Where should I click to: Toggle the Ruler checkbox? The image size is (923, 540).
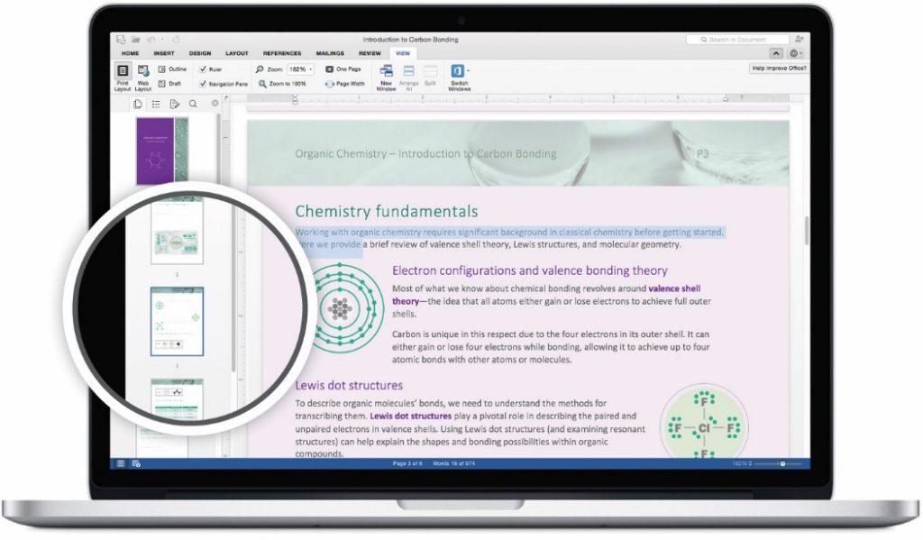204,68
